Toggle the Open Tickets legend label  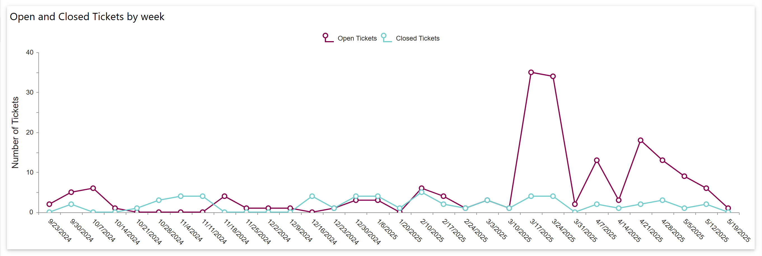click(357, 38)
